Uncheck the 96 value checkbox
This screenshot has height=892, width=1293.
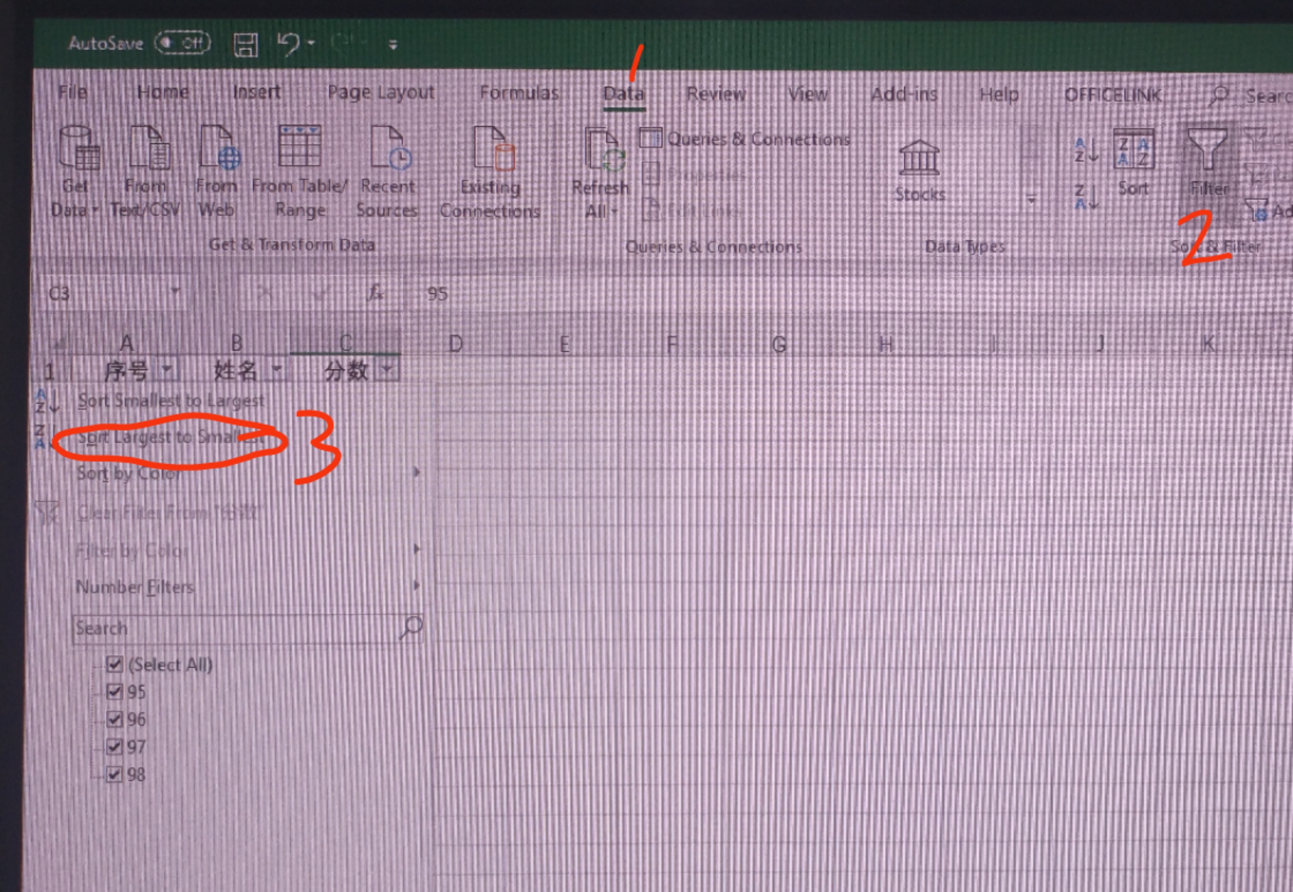point(115,719)
